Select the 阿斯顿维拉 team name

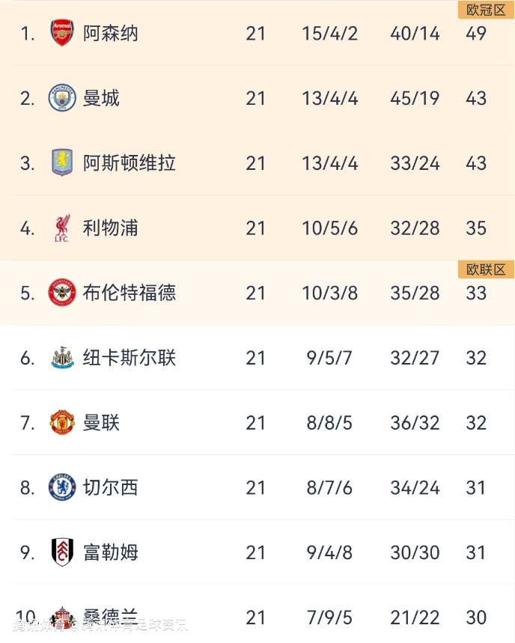point(129,163)
